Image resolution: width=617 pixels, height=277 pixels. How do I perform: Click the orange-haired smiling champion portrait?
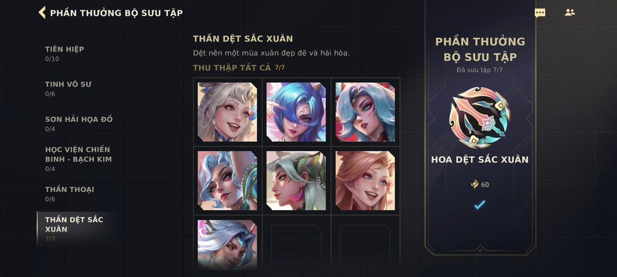pos(365,181)
